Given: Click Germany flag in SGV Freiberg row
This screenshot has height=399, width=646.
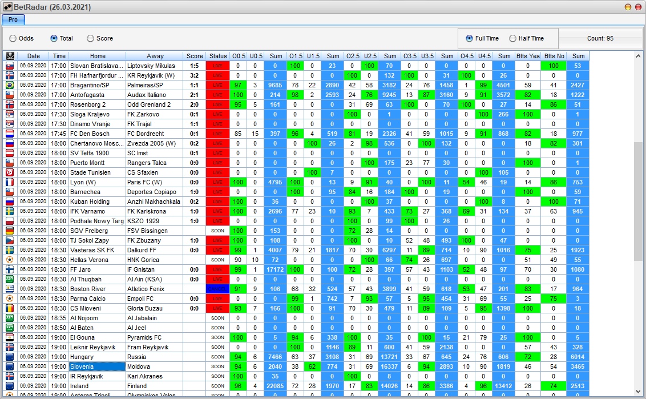Looking at the screenshot, I should click(x=10, y=231).
